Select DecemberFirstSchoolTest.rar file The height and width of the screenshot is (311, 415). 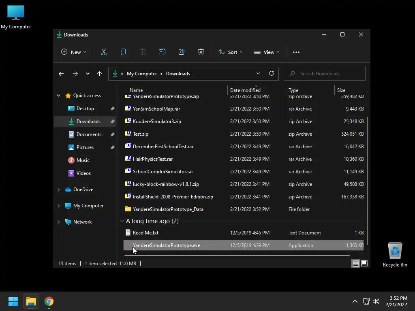[x=244, y=147]
